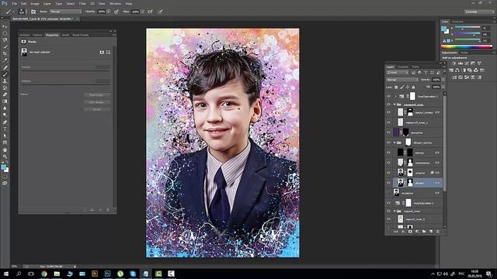Lock all on the selected layer
This screenshot has height=279, width=497.
pos(413,87)
